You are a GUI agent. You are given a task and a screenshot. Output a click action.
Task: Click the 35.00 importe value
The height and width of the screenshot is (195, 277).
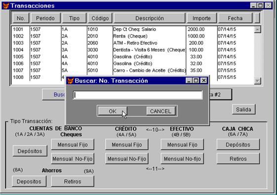pyautogui.click(x=196, y=70)
